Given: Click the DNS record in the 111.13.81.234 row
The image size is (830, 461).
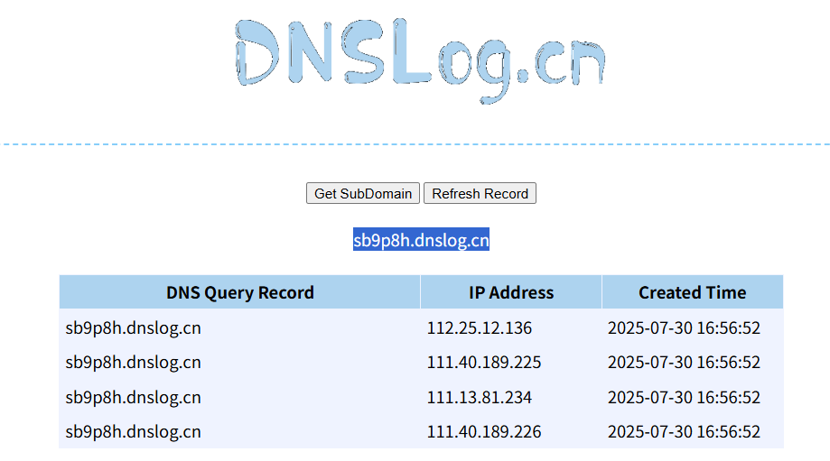Looking at the screenshot, I should pyautogui.click(x=133, y=398).
